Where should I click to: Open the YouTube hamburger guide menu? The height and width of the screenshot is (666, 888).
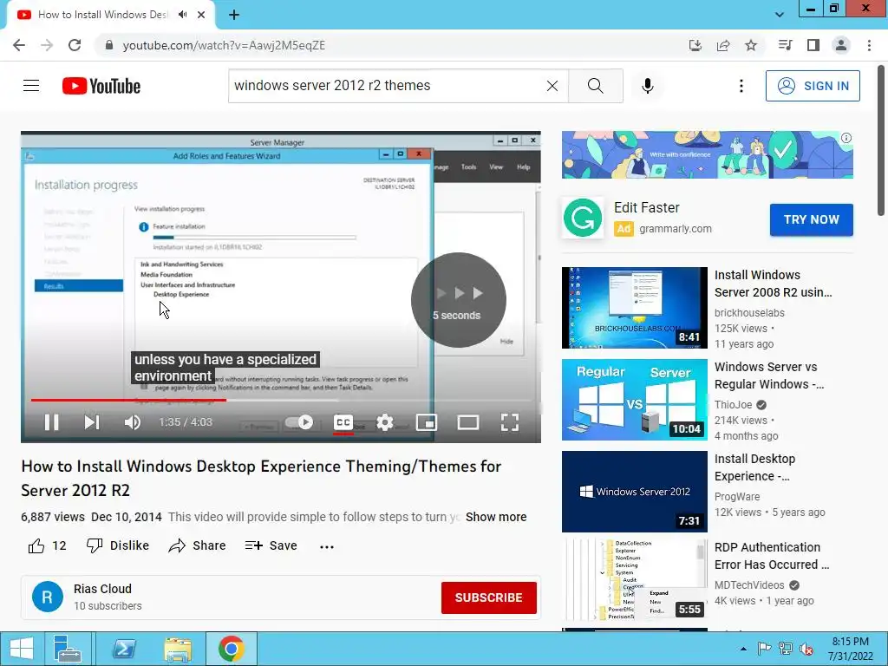(x=31, y=86)
